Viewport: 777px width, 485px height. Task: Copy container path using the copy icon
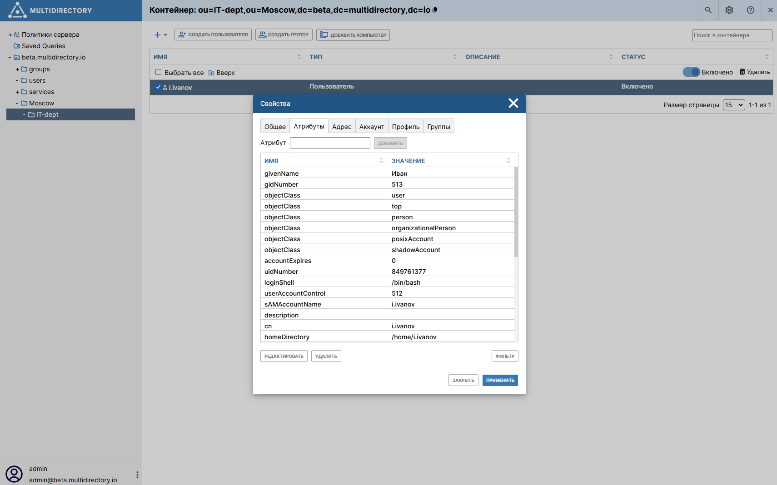click(x=435, y=10)
